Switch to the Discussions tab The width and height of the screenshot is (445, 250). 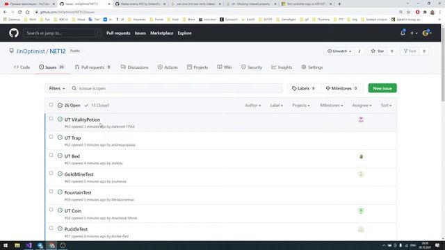(x=134, y=67)
